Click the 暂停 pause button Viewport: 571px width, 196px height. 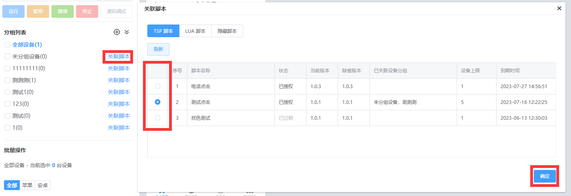(38, 11)
